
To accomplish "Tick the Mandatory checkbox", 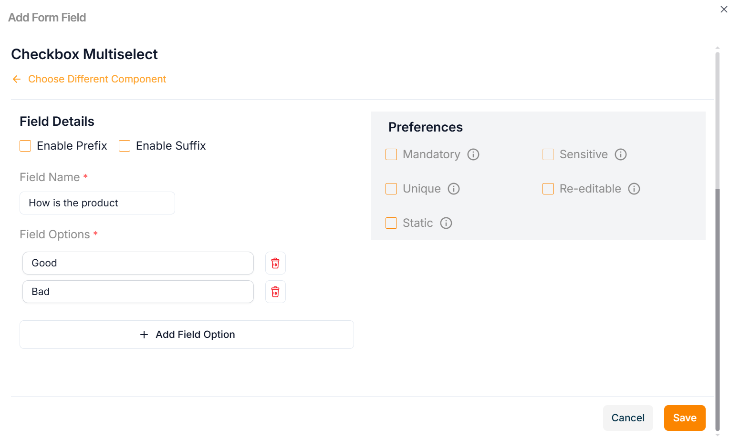I will pyautogui.click(x=391, y=154).
